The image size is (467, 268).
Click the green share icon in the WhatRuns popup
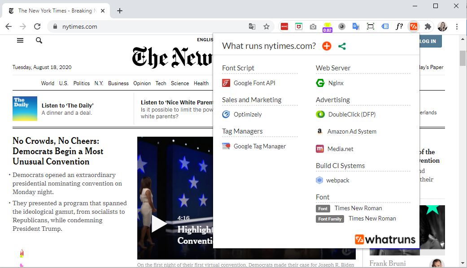(x=342, y=46)
